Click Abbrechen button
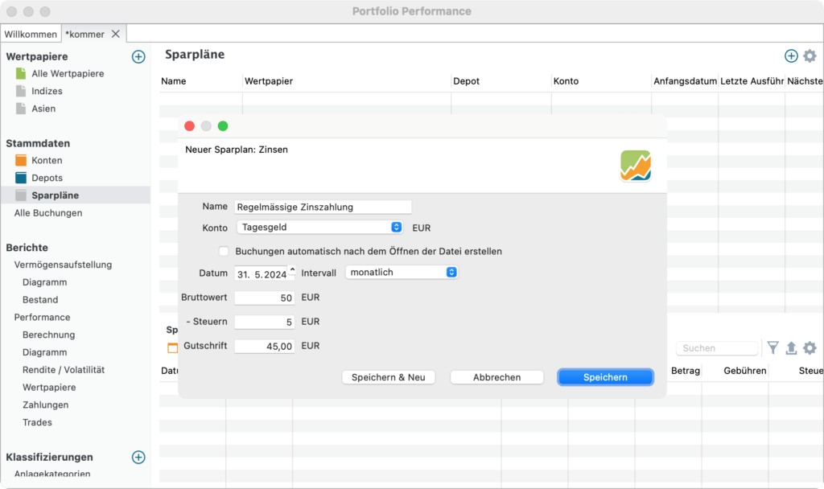The height and width of the screenshot is (489, 824). [496, 377]
